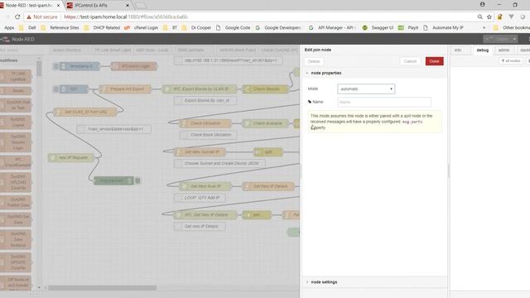Select the IPControl Login node
The width and height of the screenshot is (530, 298).
(x=134, y=66)
